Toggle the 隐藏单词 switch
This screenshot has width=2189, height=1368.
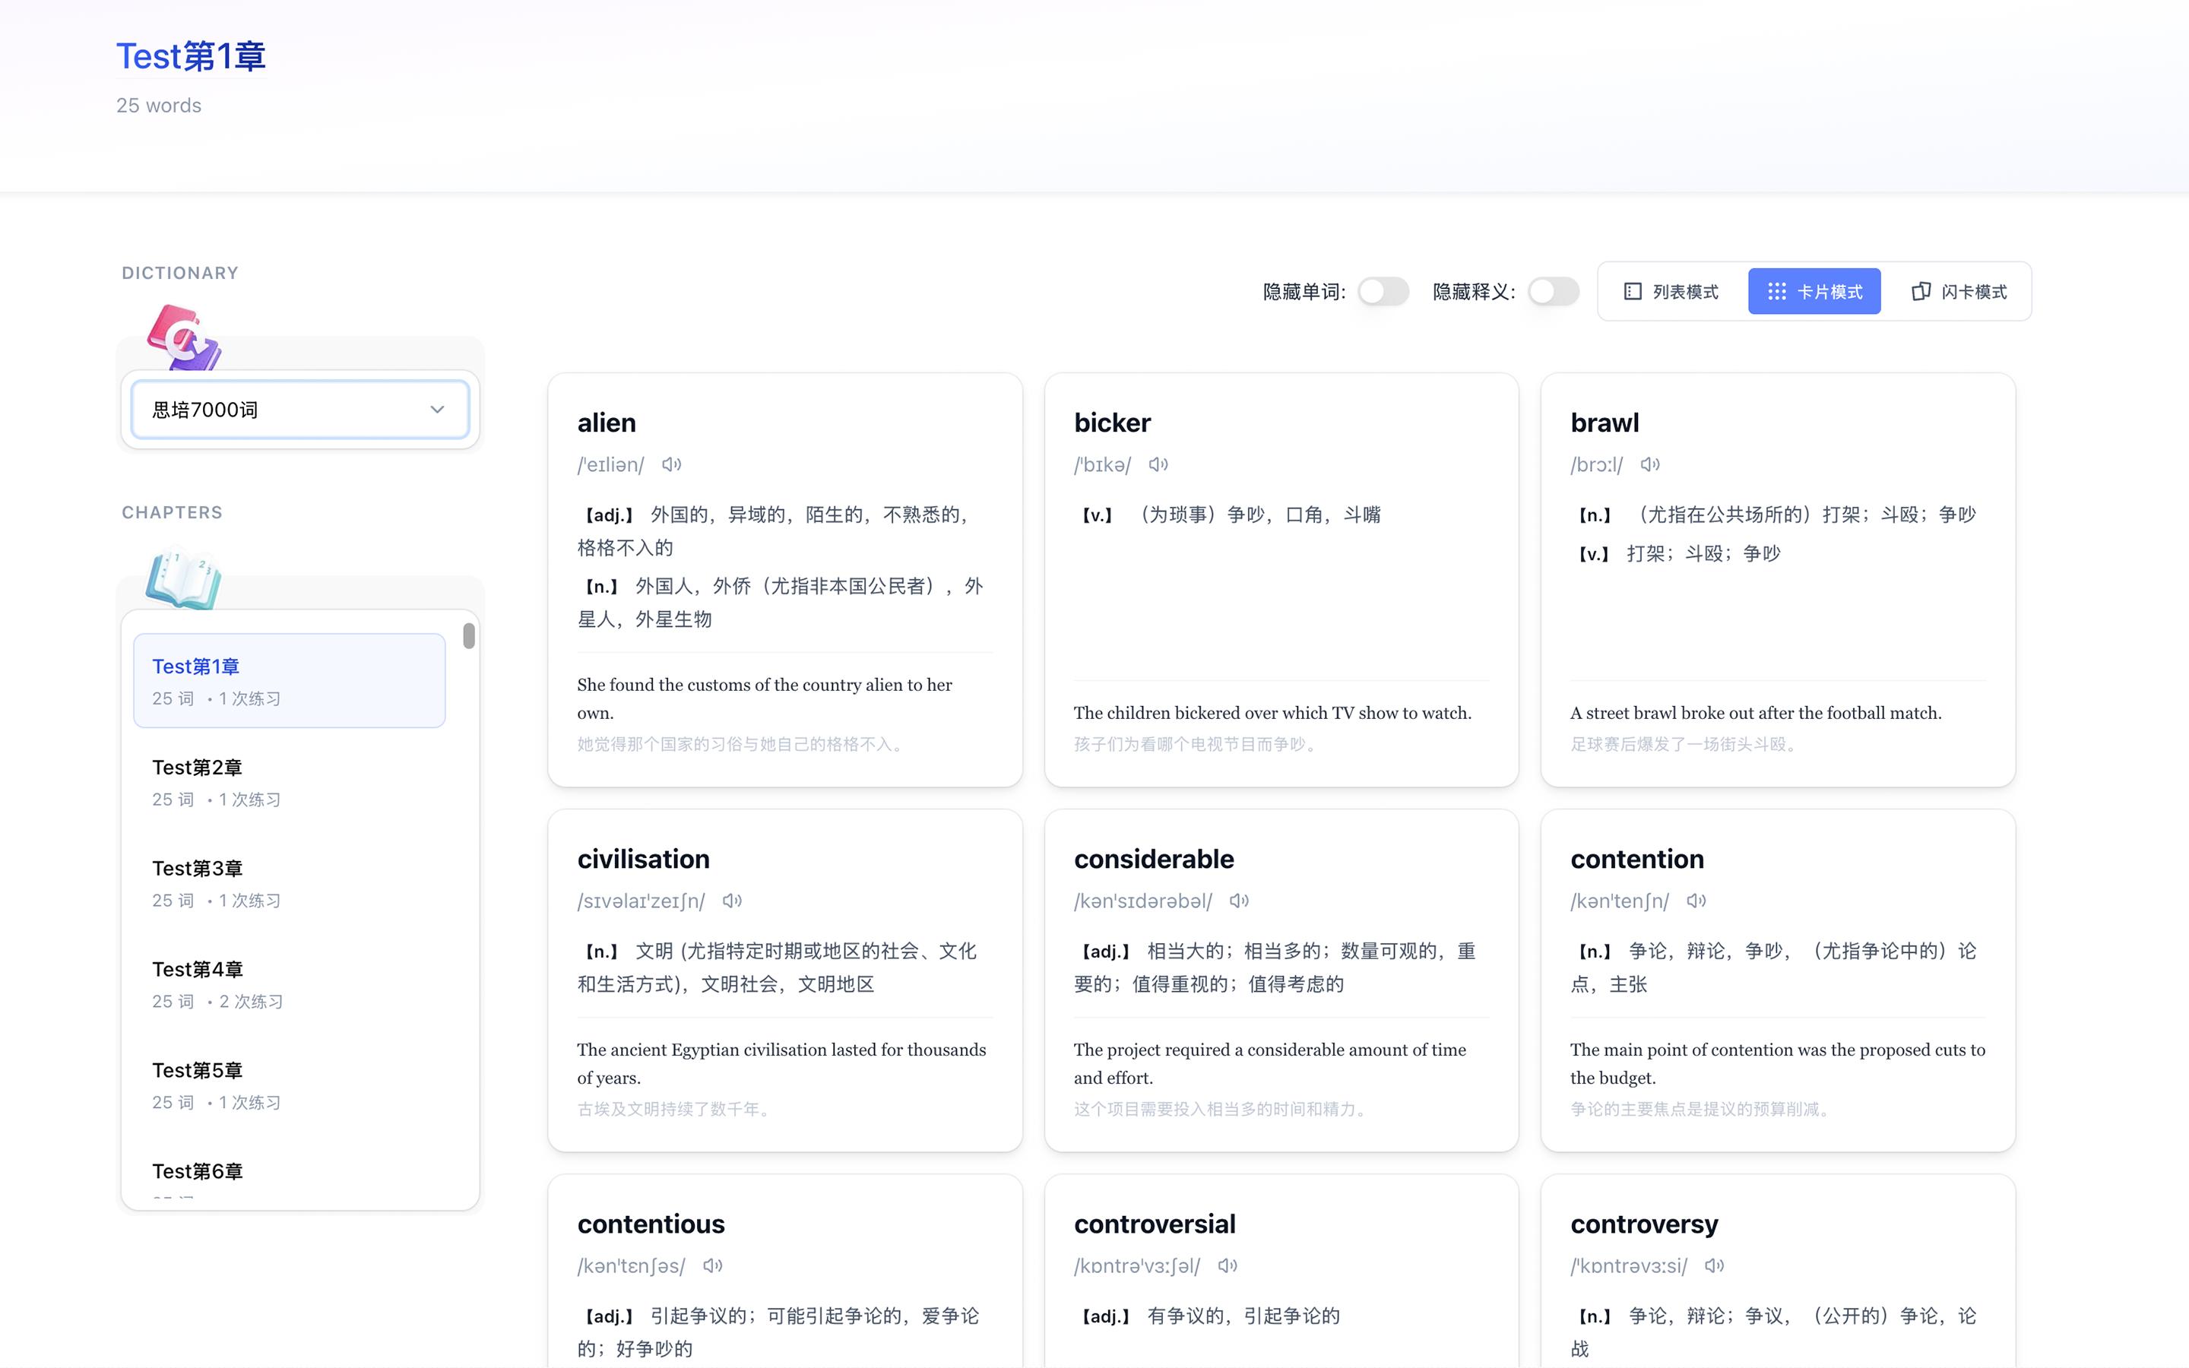1383,291
